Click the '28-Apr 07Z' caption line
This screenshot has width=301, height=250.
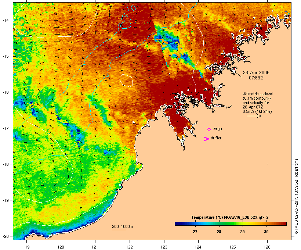coord(253,107)
